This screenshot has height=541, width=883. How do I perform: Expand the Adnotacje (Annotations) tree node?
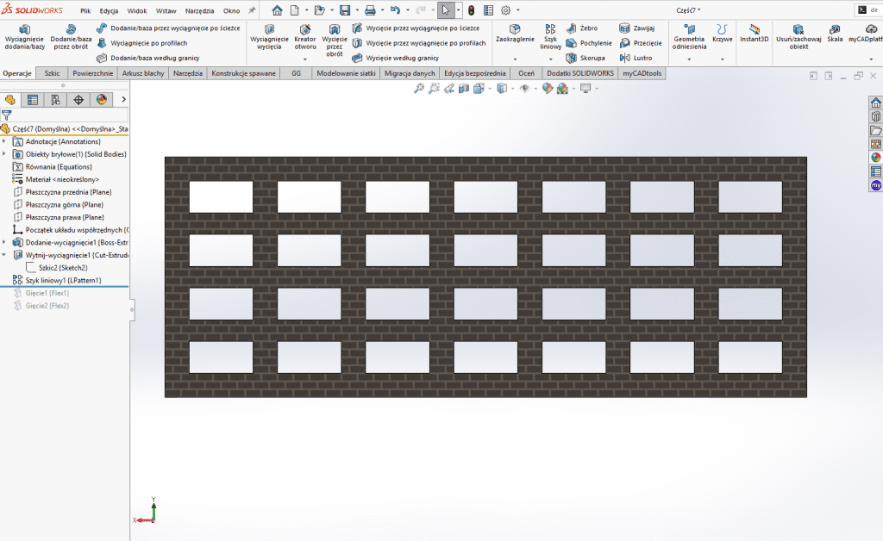(x=5, y=141)
